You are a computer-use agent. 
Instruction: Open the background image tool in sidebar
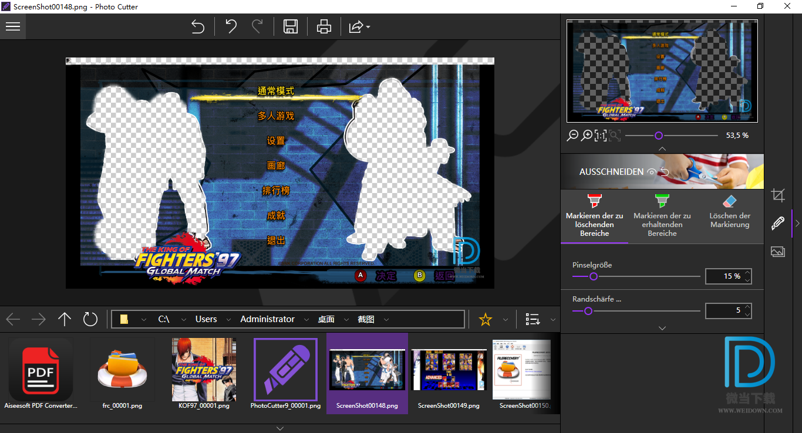(778, 251)
